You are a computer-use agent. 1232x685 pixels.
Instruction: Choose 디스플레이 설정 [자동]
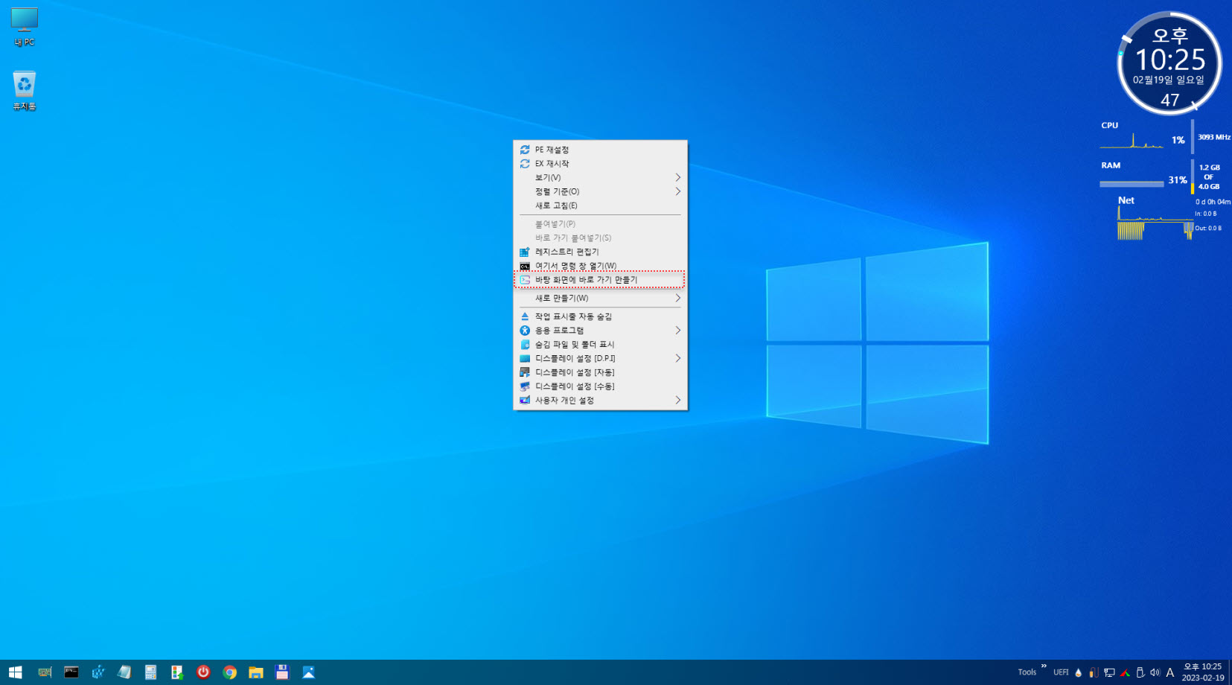tap(600, 372)
